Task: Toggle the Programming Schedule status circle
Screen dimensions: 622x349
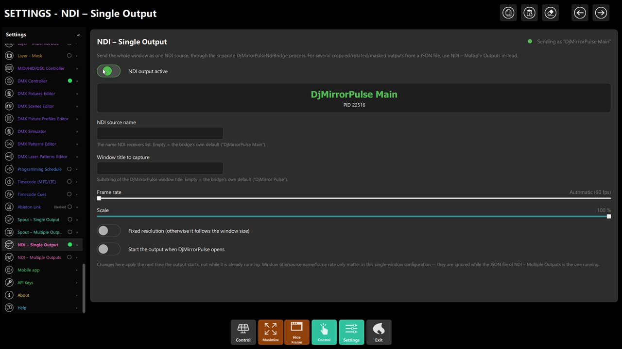Action: click(69, 169)
